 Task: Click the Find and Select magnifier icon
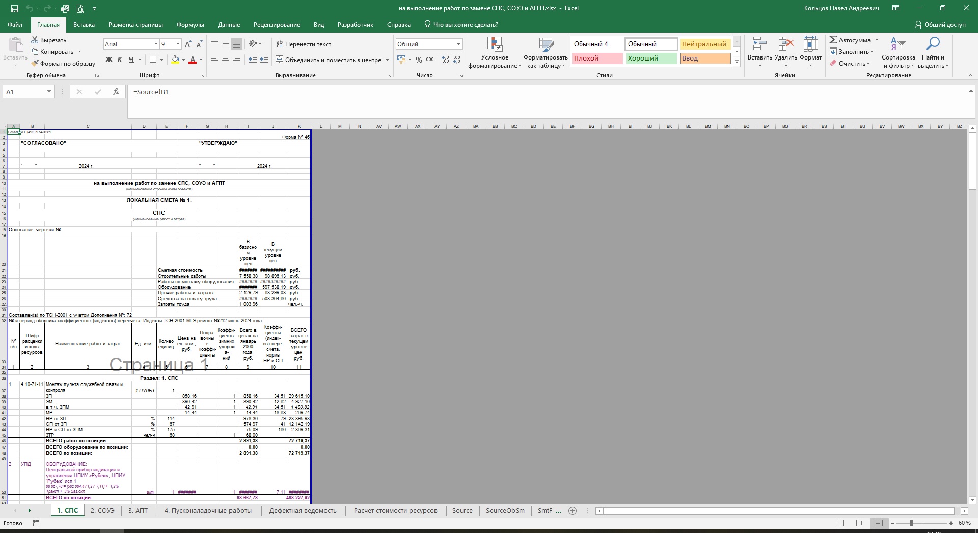coord(932,45)
